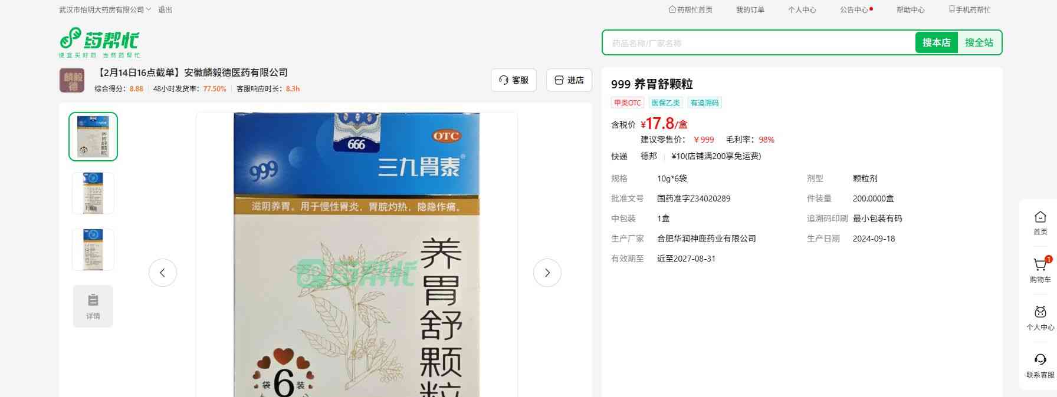Click 搜本店 search button

point(936,42)
